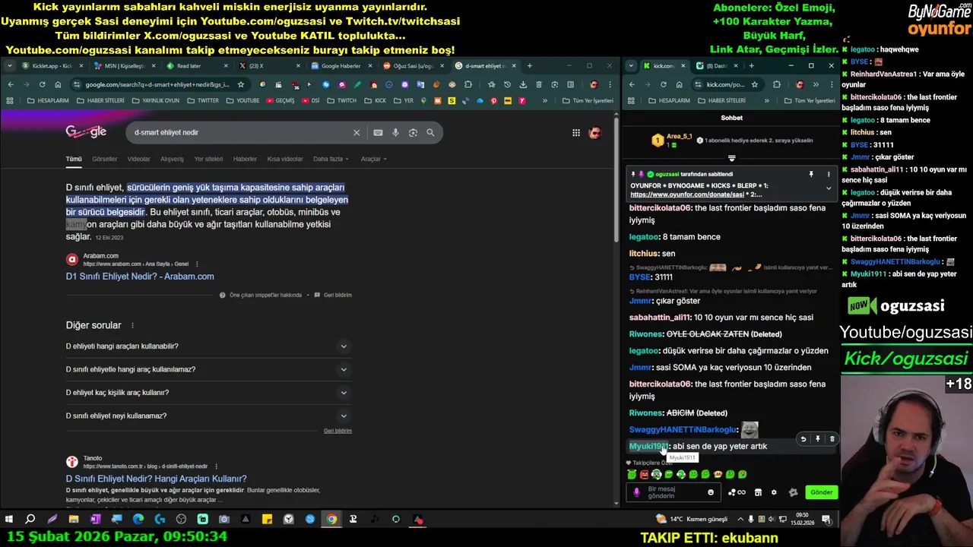The width and height of the screenshot is (973, 547).
Task: Click the Google search magnifier button
Action: pos(430,132)
